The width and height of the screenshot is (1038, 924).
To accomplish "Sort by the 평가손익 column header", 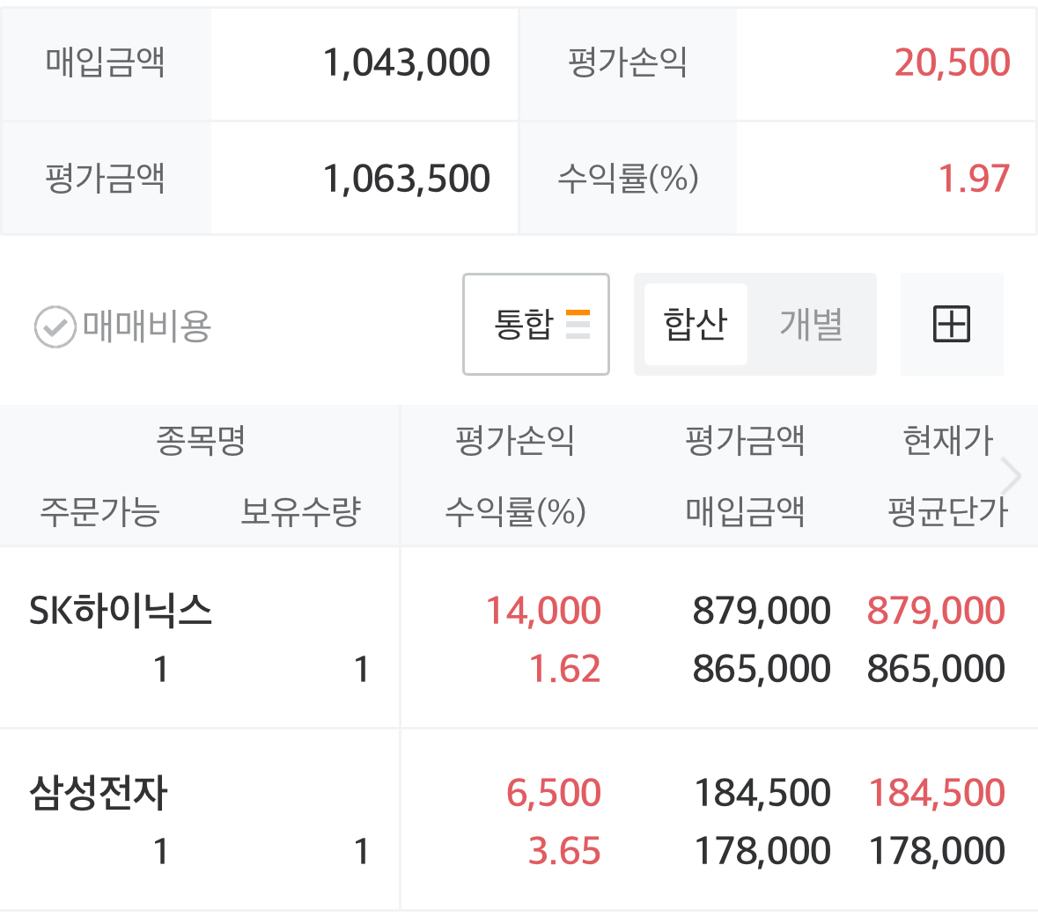I will (515, 440).
